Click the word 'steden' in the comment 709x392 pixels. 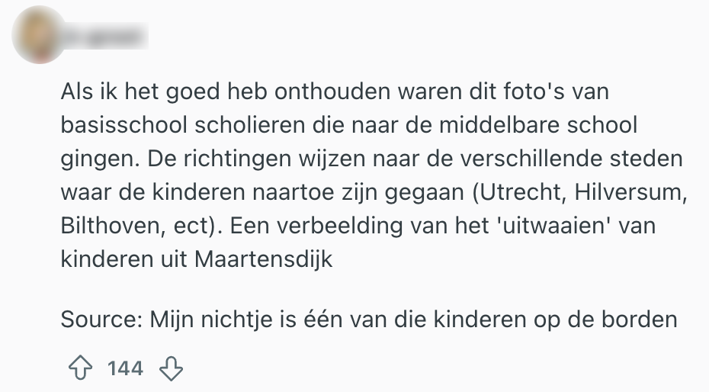click(648, 159)
